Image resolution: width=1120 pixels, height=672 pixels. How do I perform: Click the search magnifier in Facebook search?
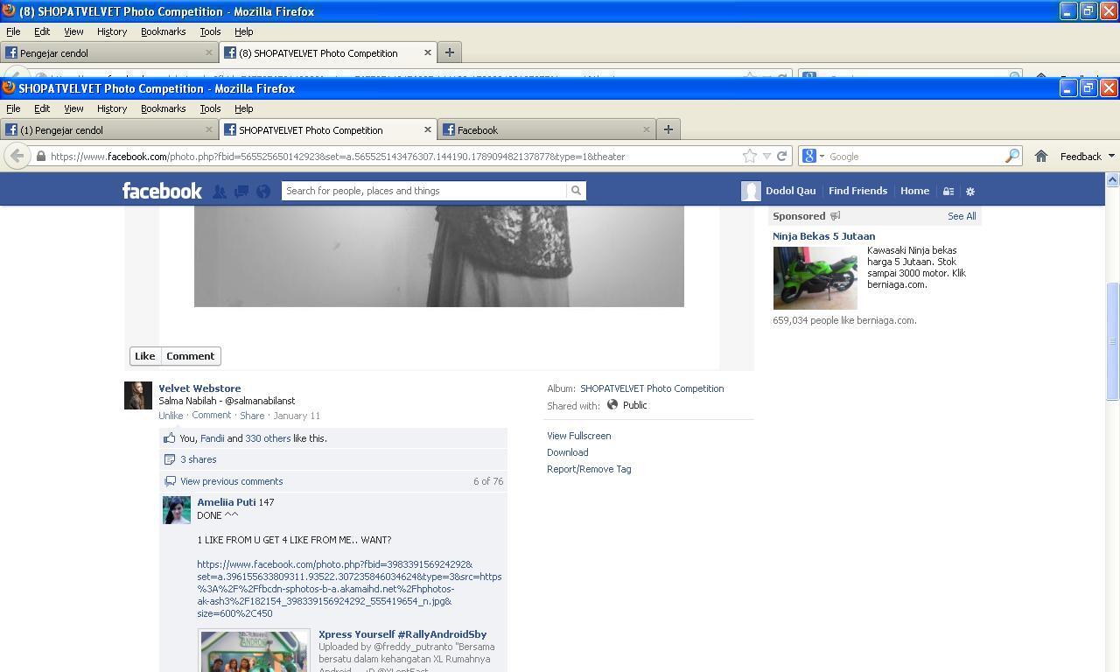[576, 191]
